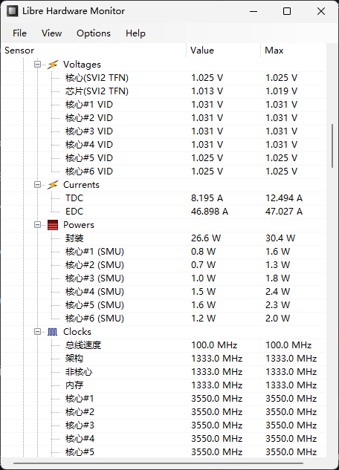This screenshot has width=339, height=470.
Task: Select the TDC current row
Action: tap(164, 198)
